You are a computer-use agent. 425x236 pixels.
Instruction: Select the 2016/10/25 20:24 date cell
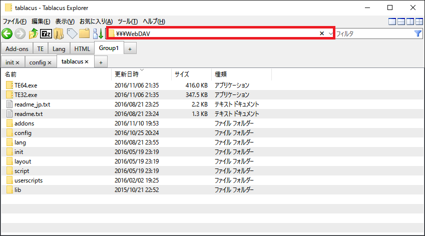[137, 132]
